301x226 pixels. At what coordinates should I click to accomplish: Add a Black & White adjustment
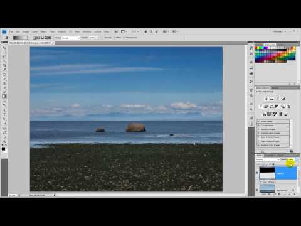(277, 107)
